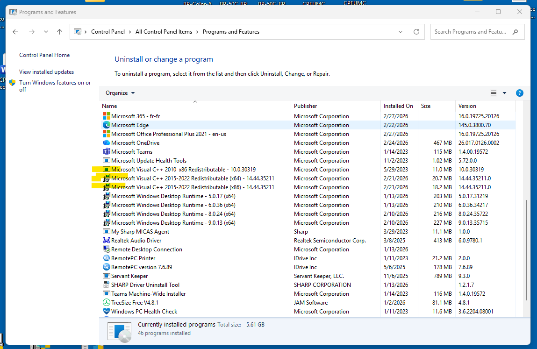Expand the address bar history chevron
537x349 pixels.
[x=401, y=31]
